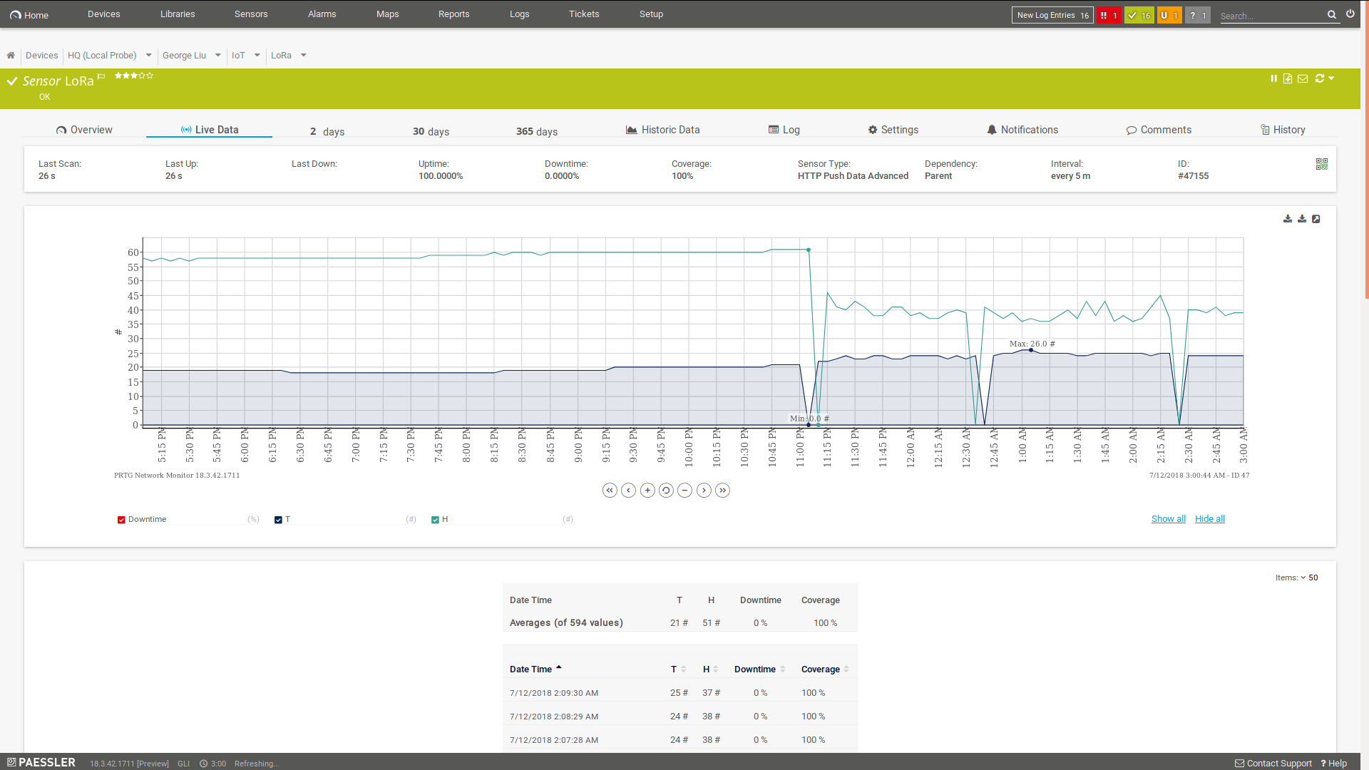Open the dropdown arrow next to refresh icon
Image resolution: width=1369 pixels, height=770 pixels.
(x=1331, y=78)
